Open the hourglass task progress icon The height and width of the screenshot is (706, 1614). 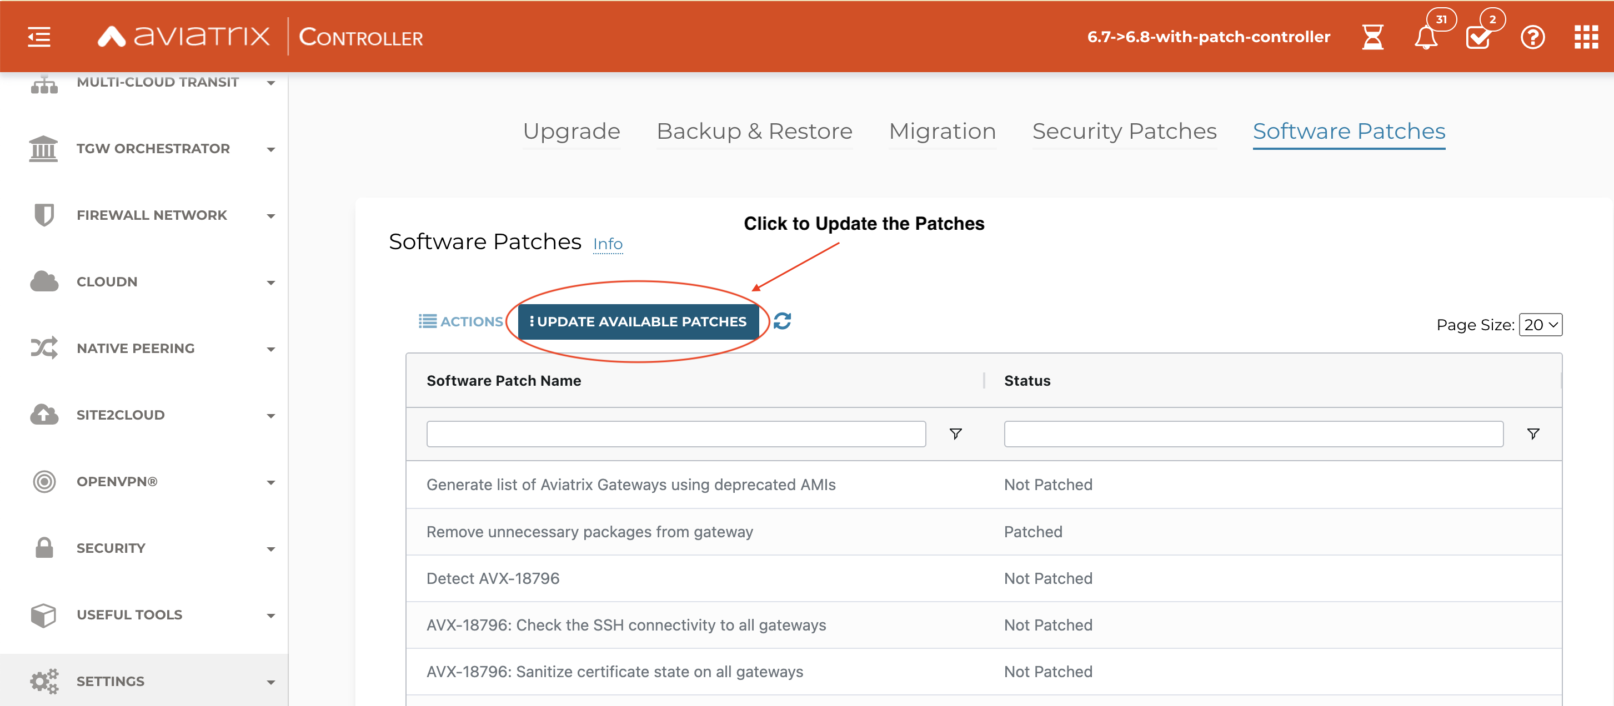1372,38
